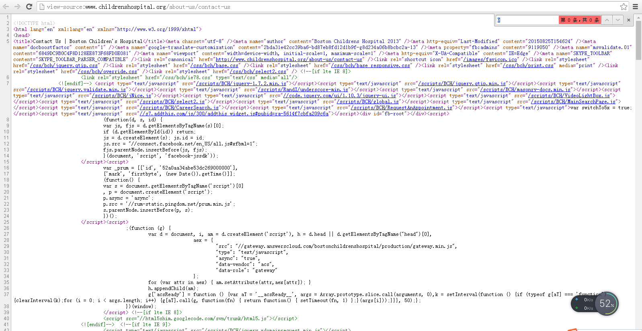Click the 'data-vendor': 'acs' line
642x331 pixels.
(245, 264)
